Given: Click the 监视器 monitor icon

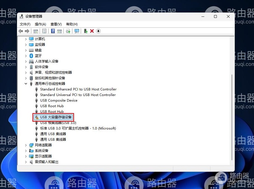Looking at the screenshot, I should coord(31,44).
